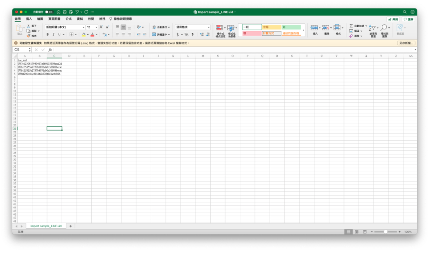
Task: Click the Bold (B) formatting button
Action: [48, 34]
